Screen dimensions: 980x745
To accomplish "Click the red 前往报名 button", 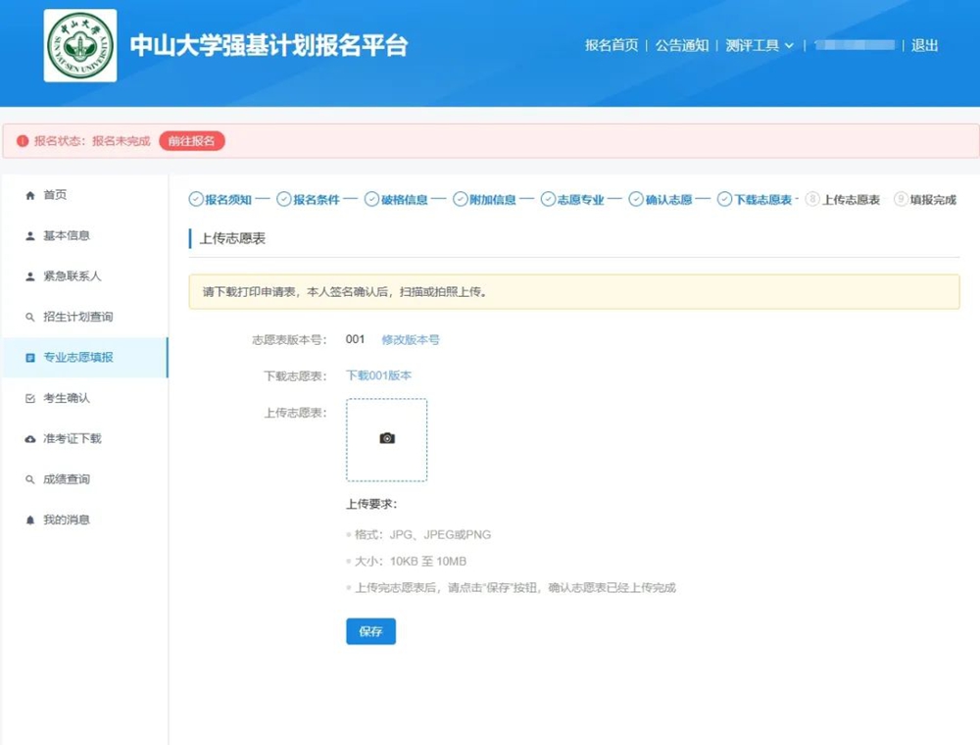I will pyautogui.click(x=192, y=141).
